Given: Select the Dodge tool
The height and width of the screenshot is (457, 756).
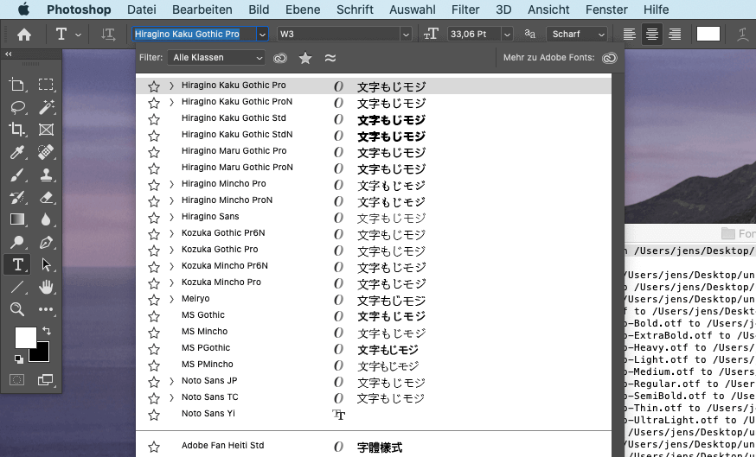Looking at the screenshot, I should [x=17, y=242].
